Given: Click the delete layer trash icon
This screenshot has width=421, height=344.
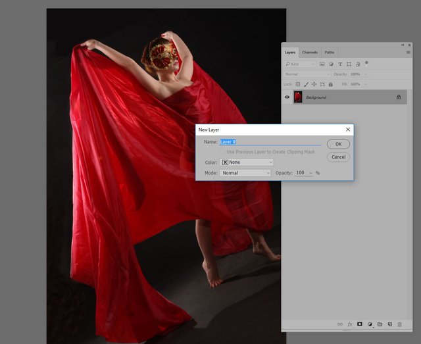Looking at the screenshot, I should [x=399, y=324].
